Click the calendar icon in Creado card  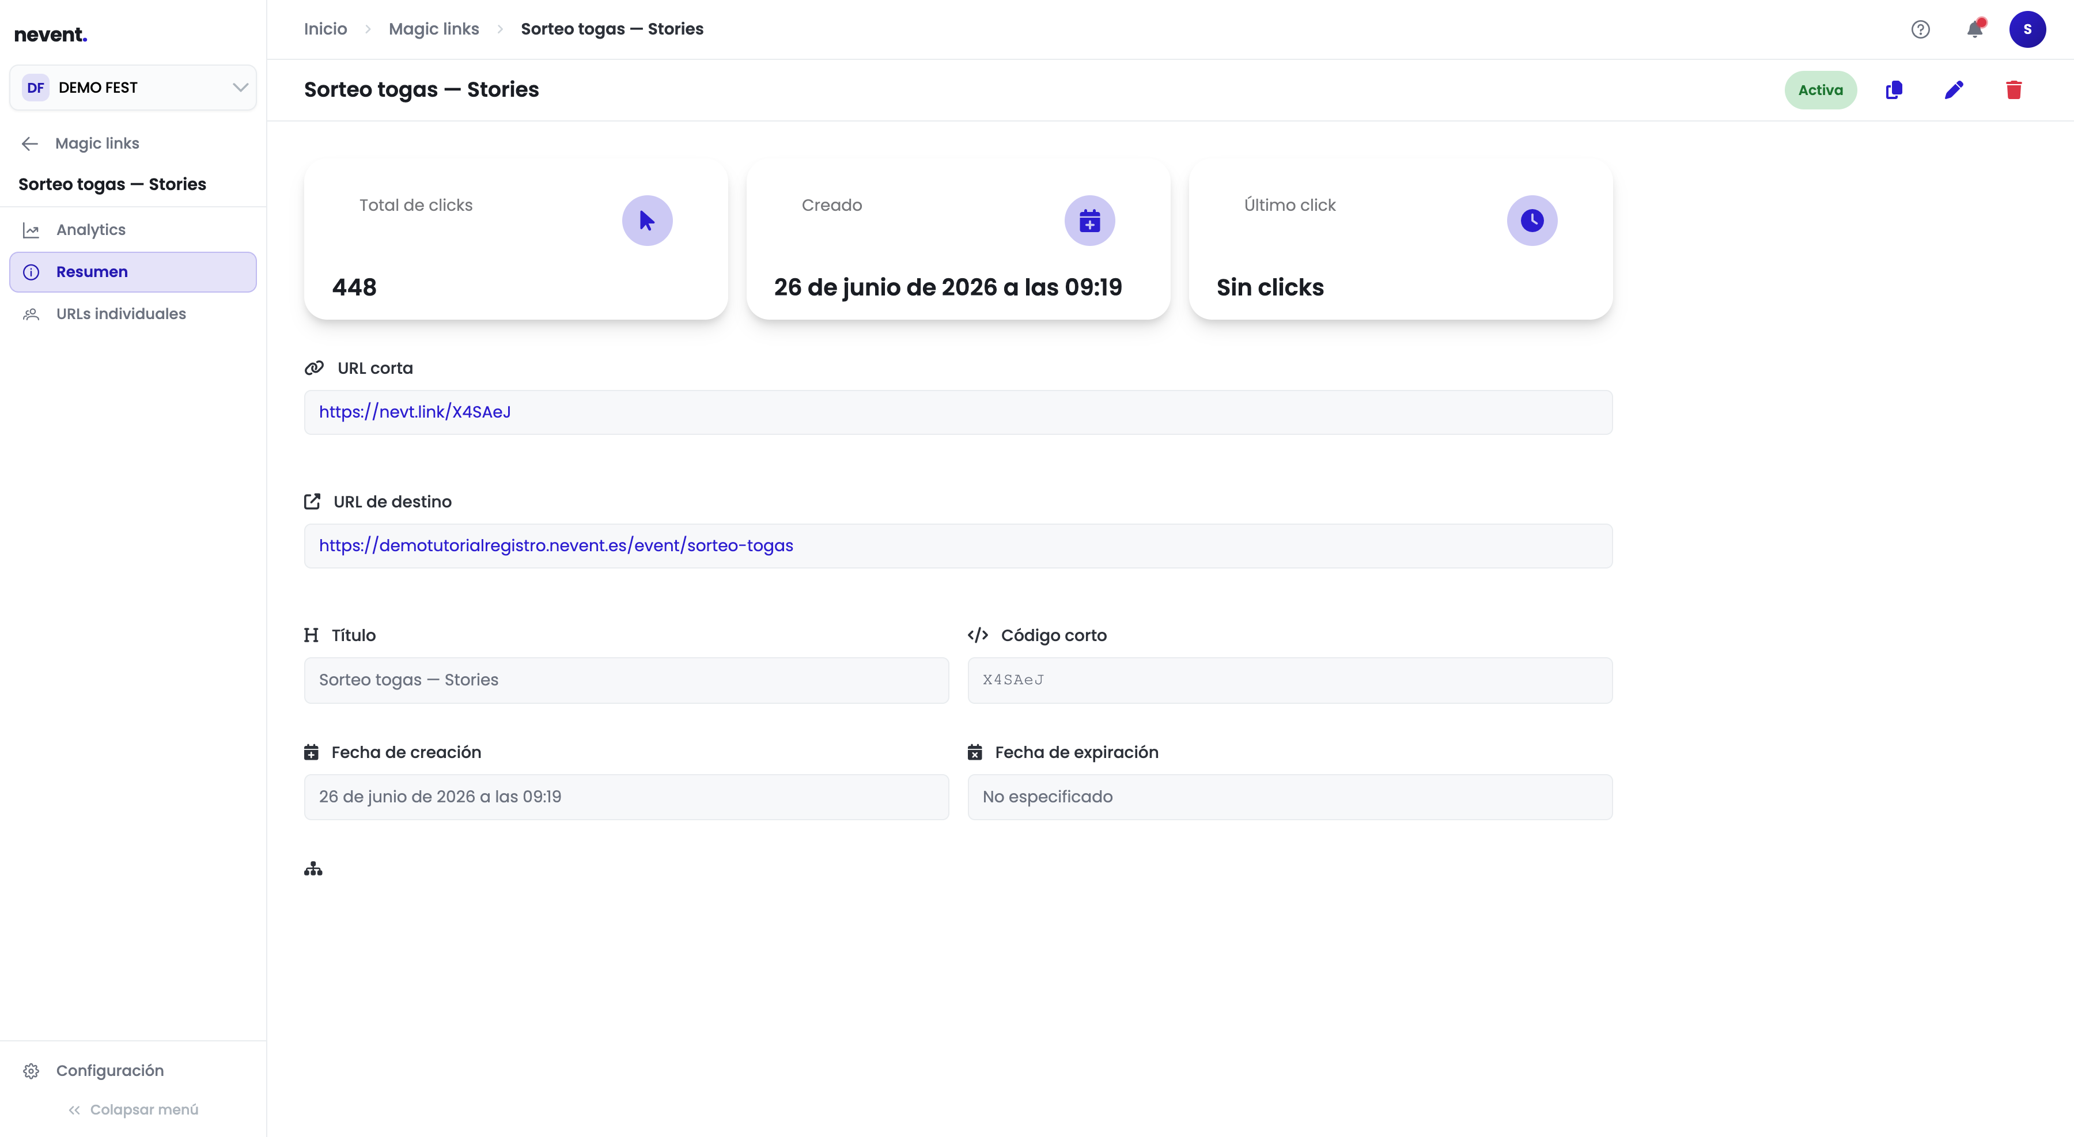1089,221
